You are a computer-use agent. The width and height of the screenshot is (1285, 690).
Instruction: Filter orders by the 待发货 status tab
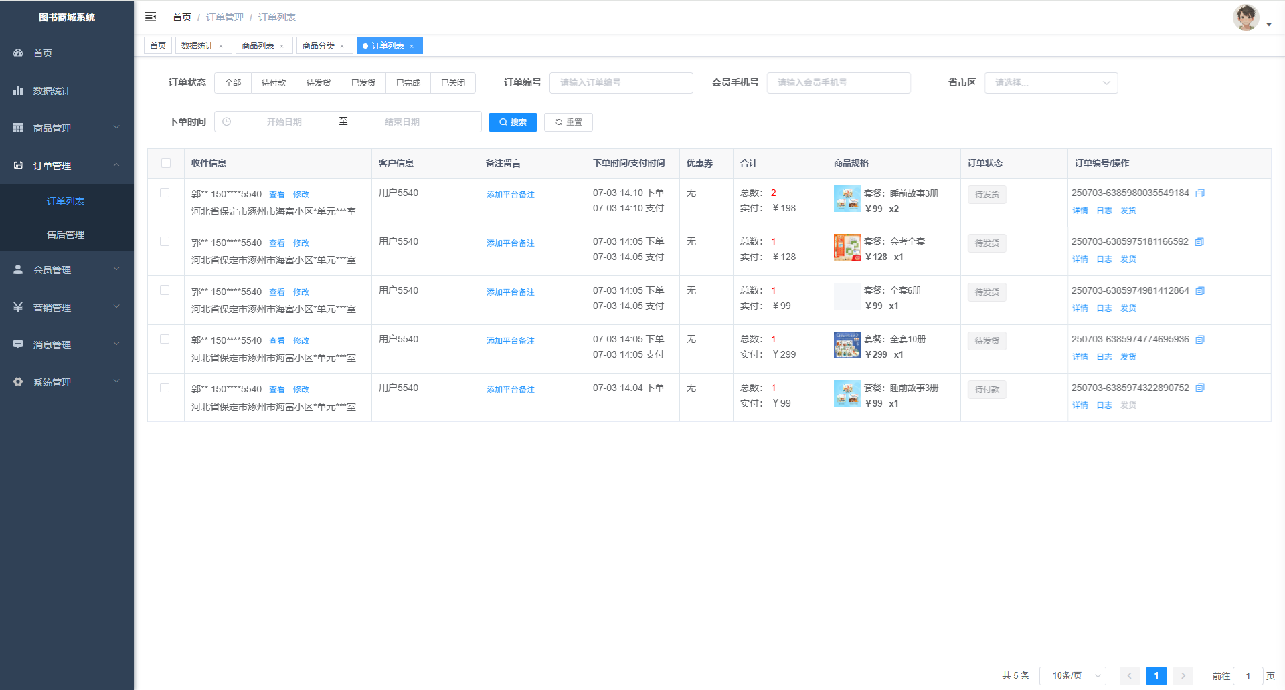point(319,83)
